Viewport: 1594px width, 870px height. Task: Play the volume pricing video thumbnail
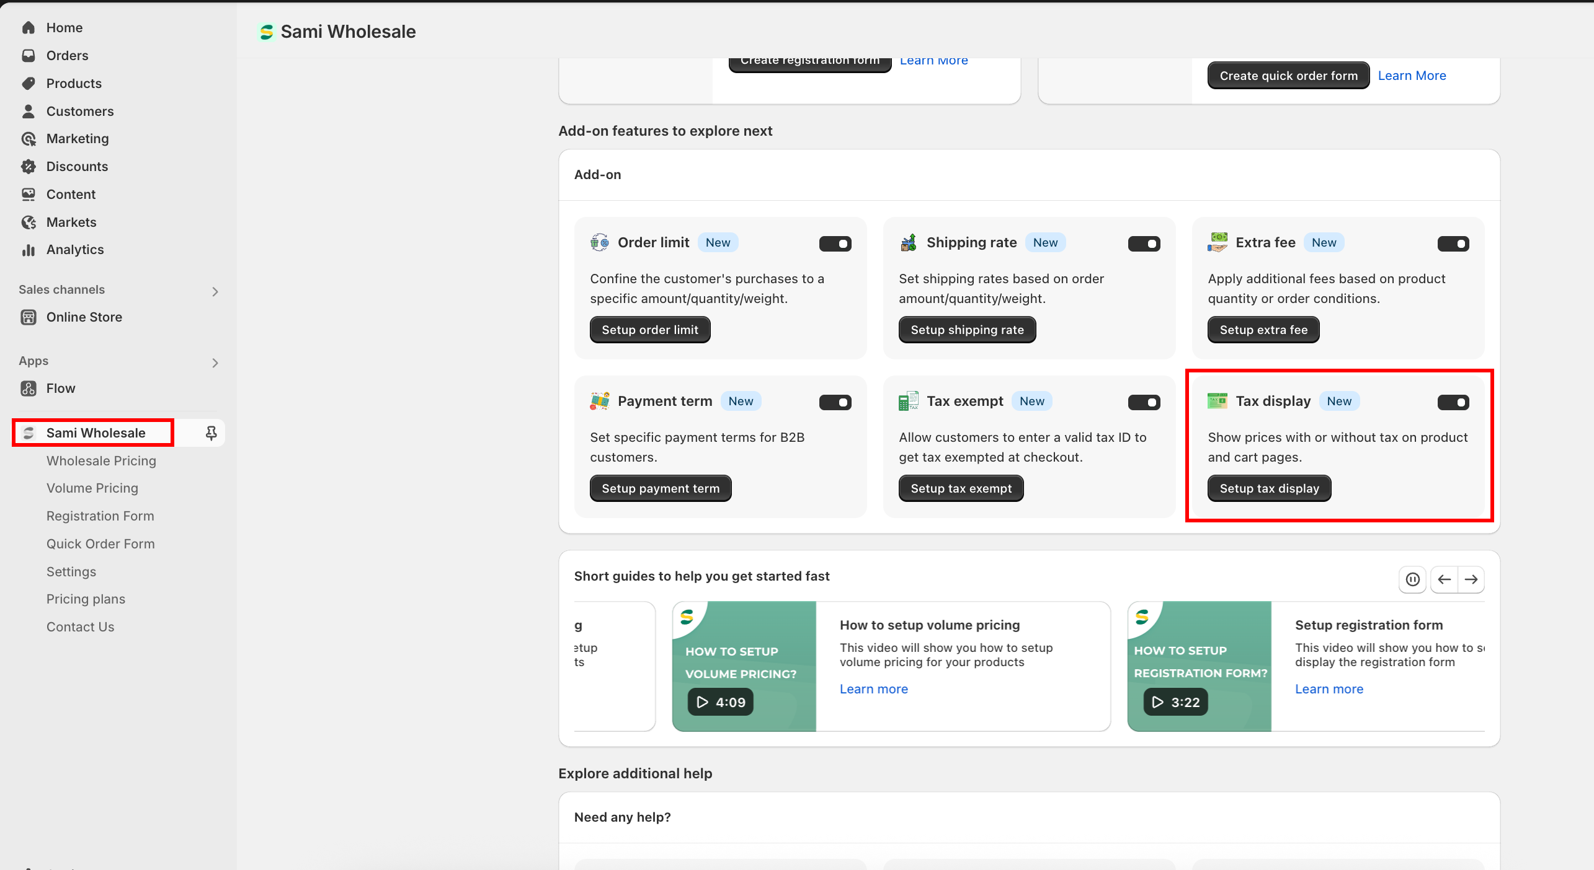pos(720,702)
